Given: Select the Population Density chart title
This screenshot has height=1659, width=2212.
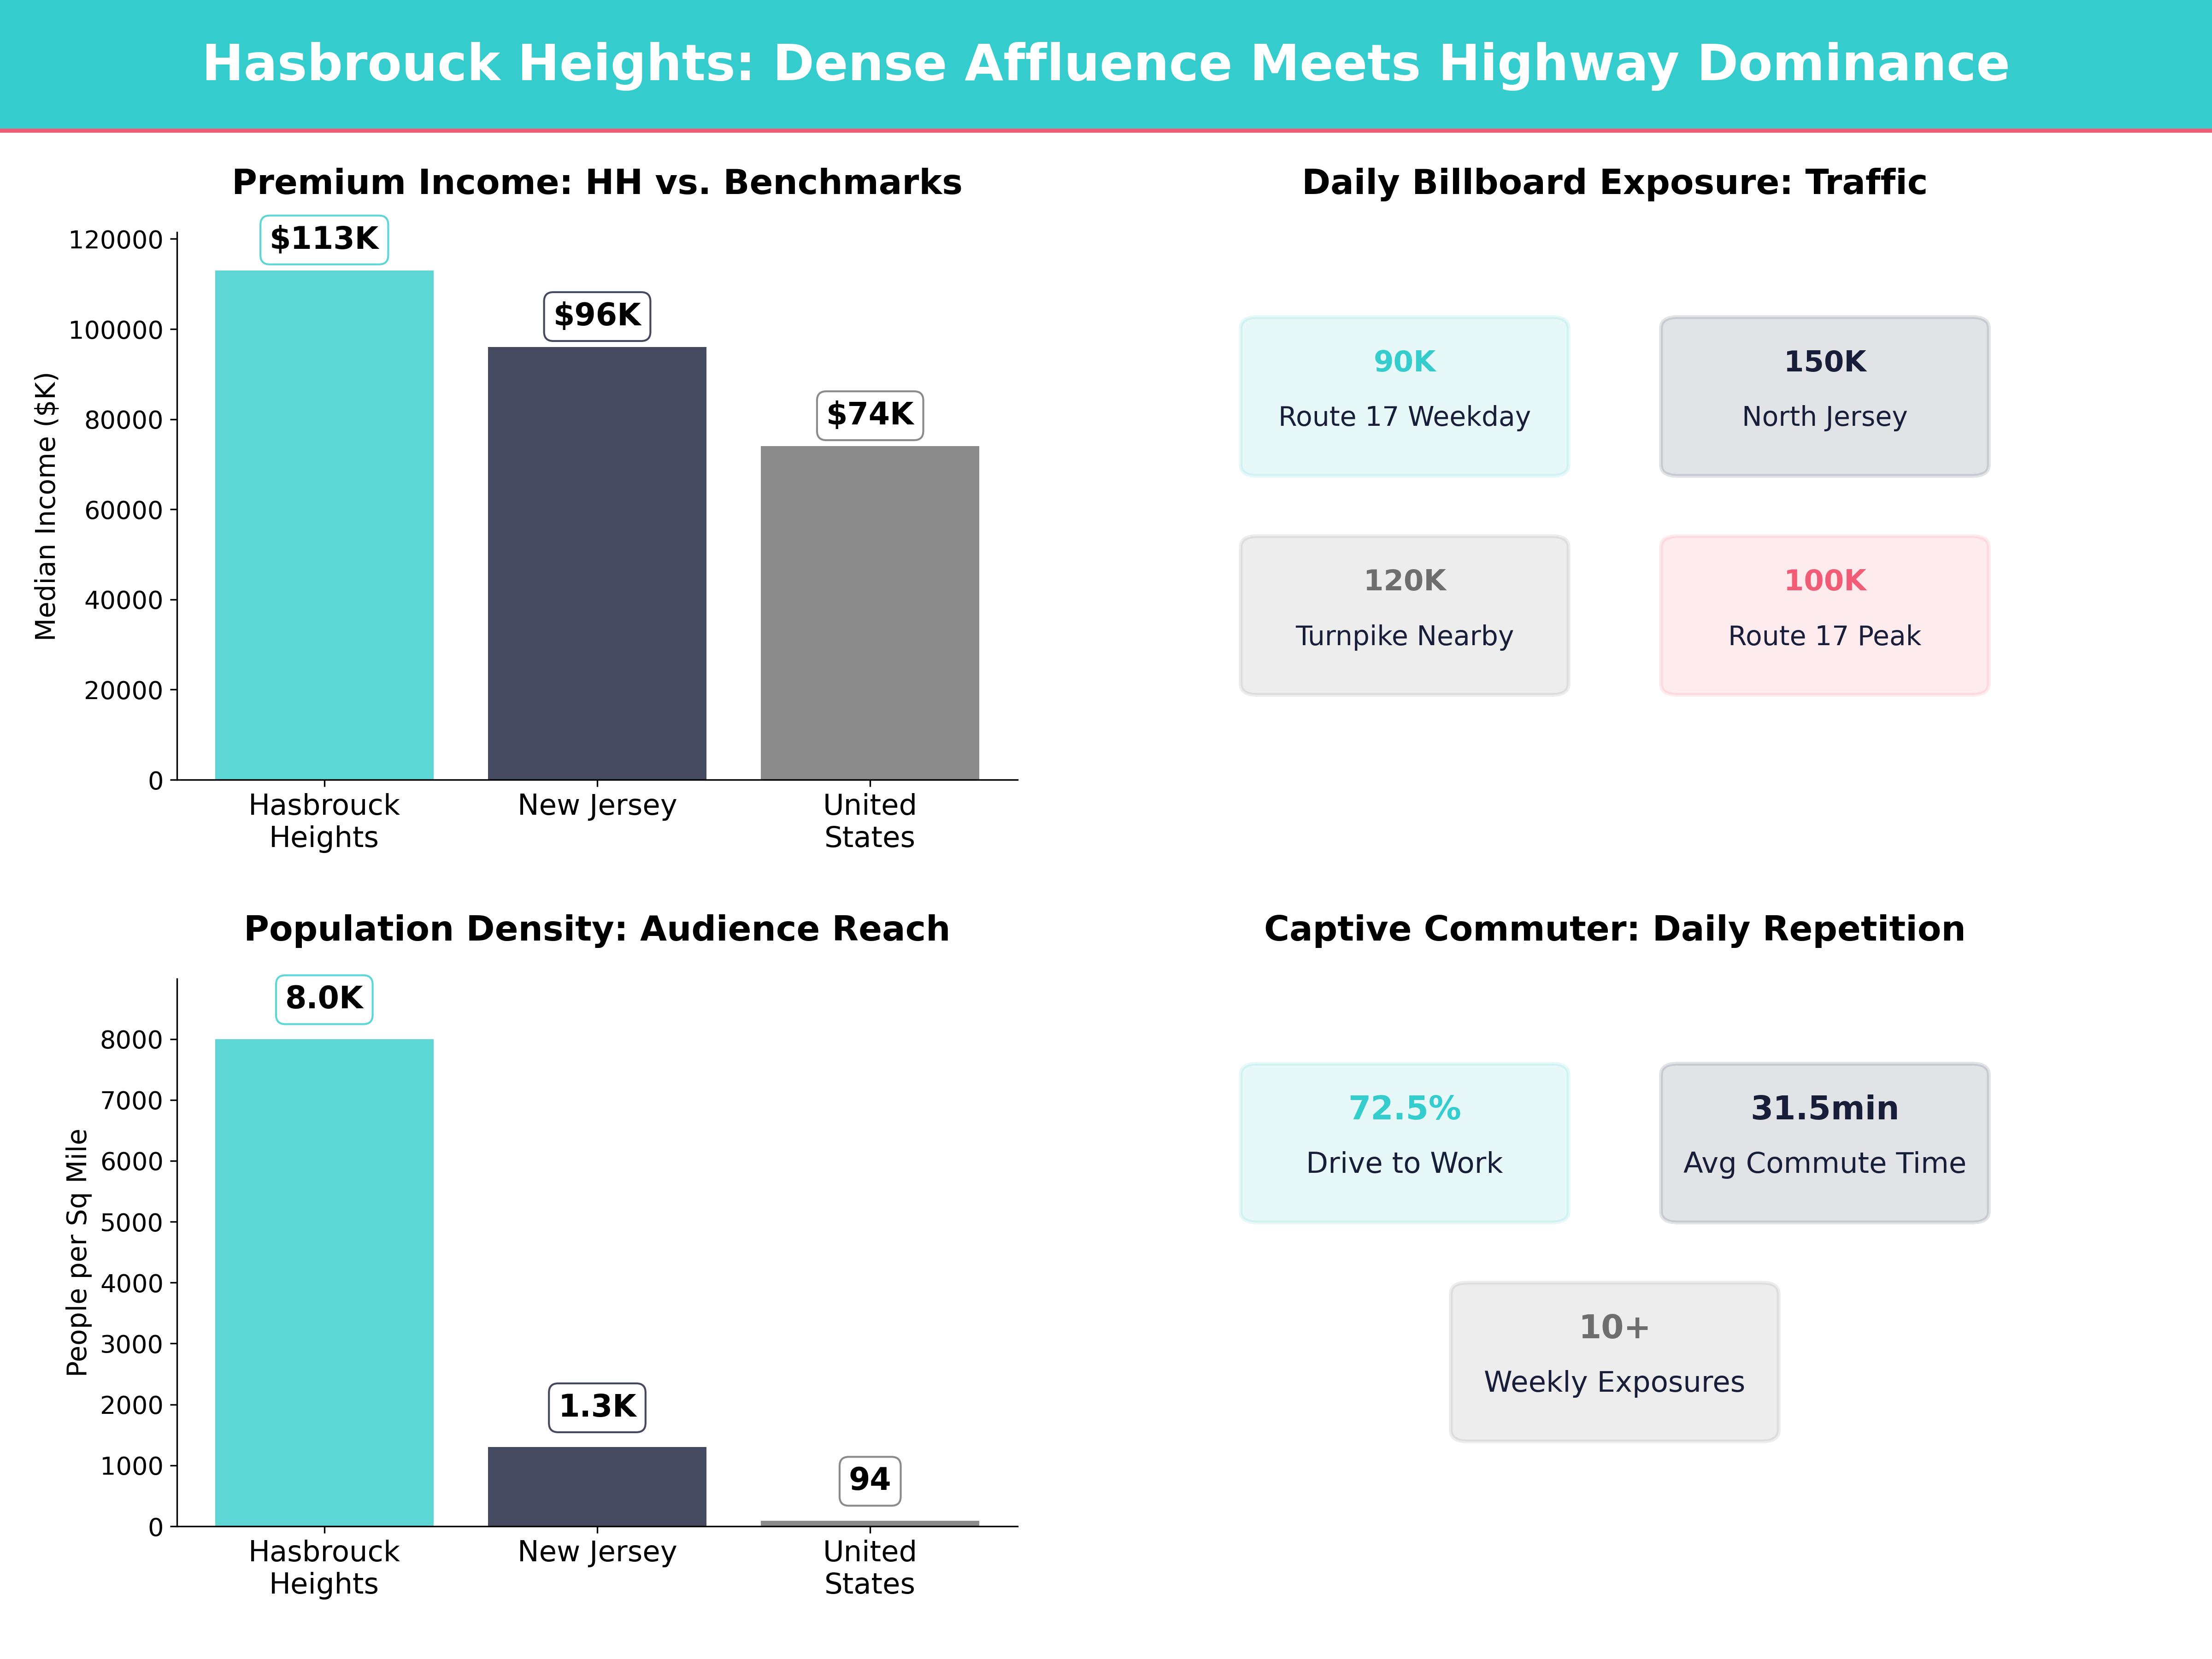Looking at the screenshot, I should [x=597, y=928].
